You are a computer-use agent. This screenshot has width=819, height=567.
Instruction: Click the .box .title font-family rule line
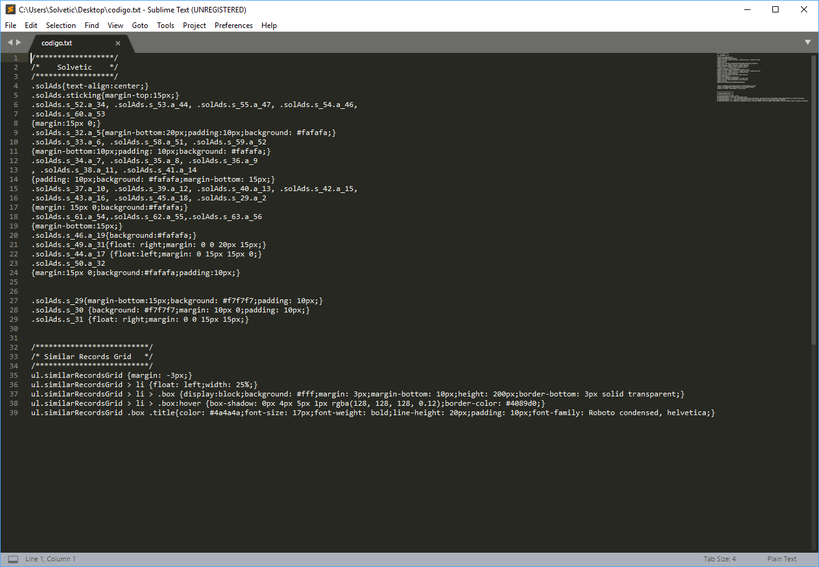373,413
